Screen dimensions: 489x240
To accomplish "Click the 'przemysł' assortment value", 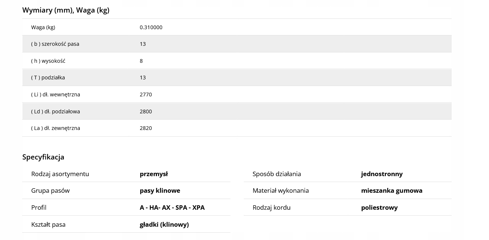I will click(x=154, y=174).
